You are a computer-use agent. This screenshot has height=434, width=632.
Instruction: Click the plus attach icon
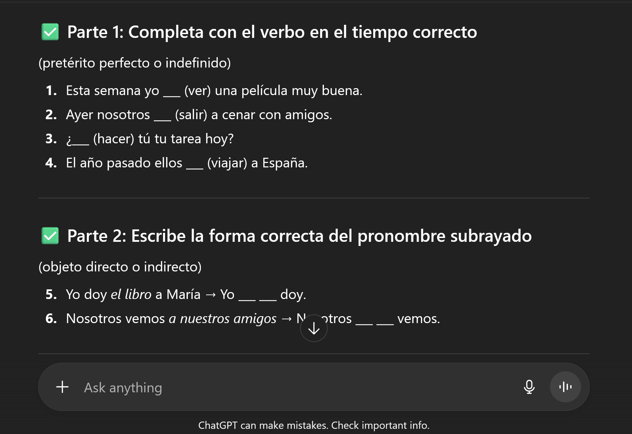pyautogui.click(x=62, y=387)
